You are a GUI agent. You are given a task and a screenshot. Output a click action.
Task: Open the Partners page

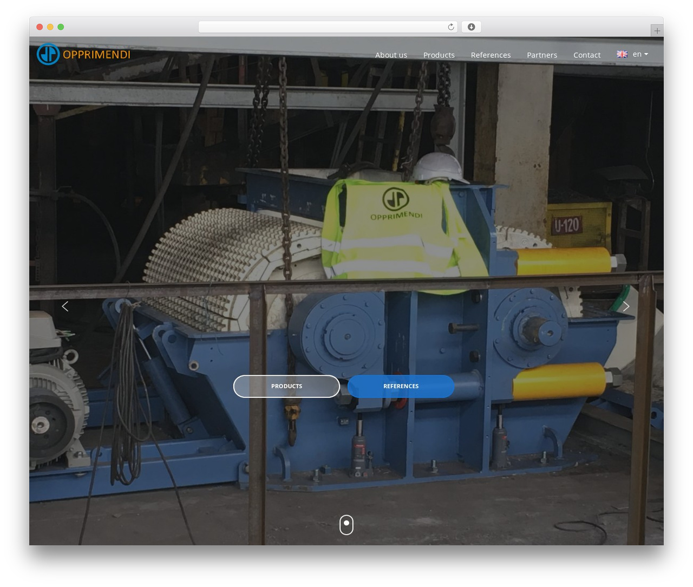pyautogui.click(x=542, y=55)
